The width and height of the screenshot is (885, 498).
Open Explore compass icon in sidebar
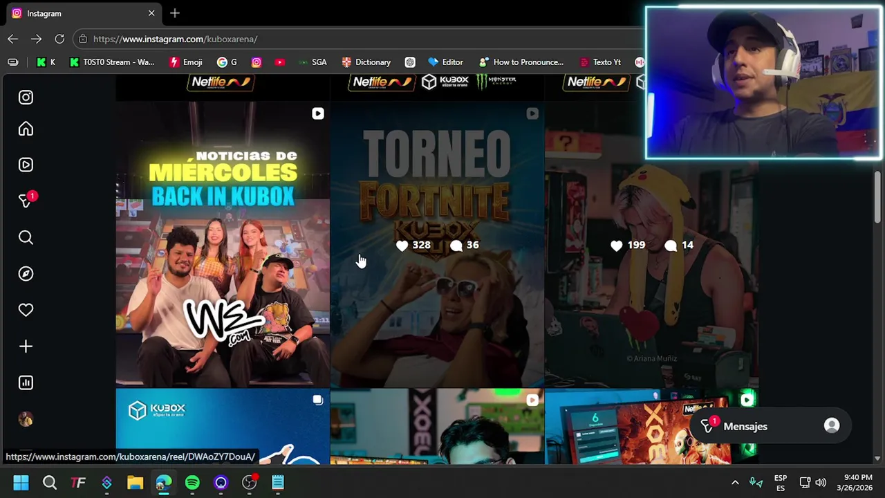(x=26, y=274)
